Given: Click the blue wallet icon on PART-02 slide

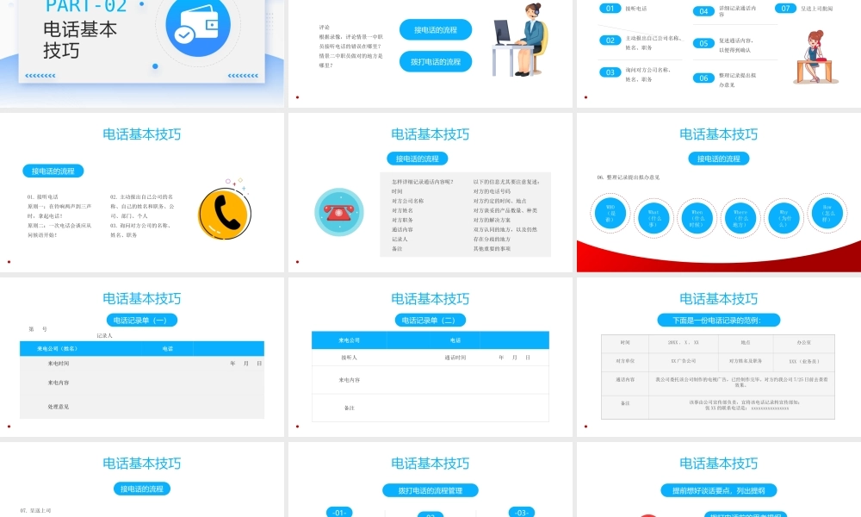Looking at the screenshot, I should [x=198, y=25].
